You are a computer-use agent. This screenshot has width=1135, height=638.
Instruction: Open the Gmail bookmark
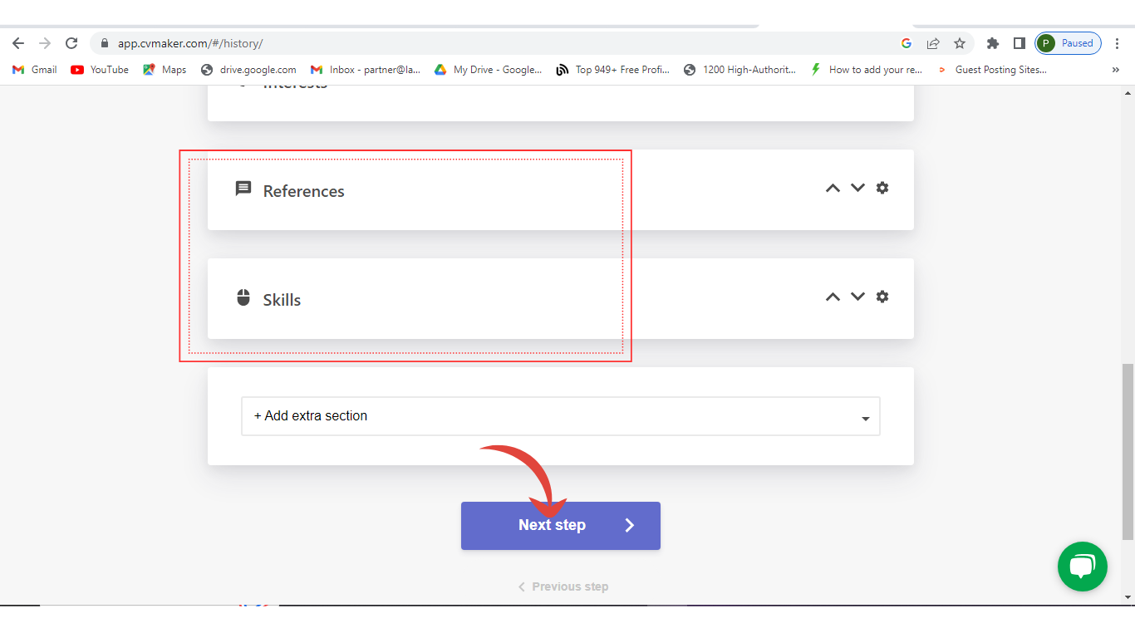pyautogui.click(x=35, y=70)
